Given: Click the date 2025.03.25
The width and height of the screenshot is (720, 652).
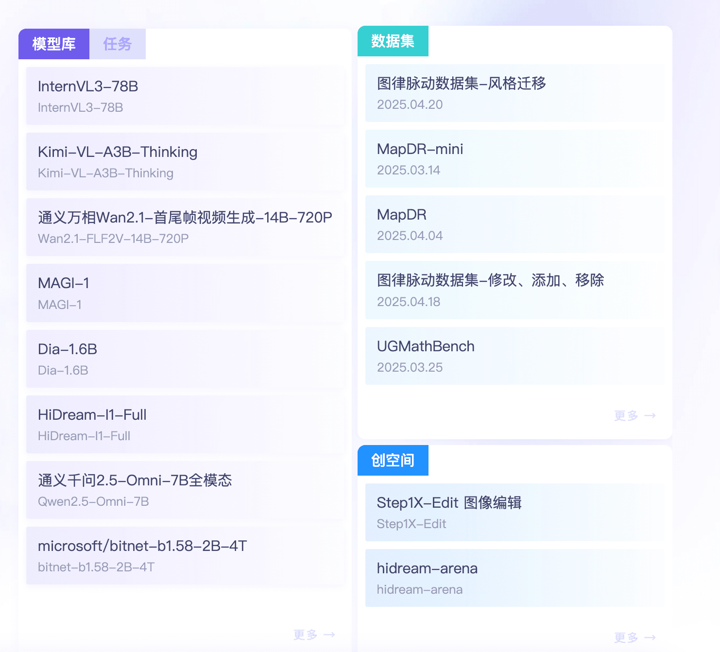Looking at the screenshot, I should click(x=410, y=367).
